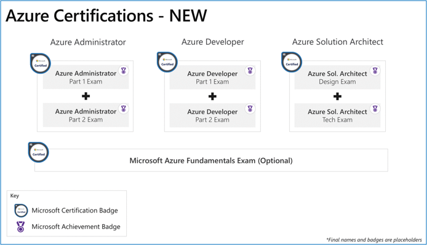
Task: Click the Azure Fundamentals certification badge
Action: (39, 152)
